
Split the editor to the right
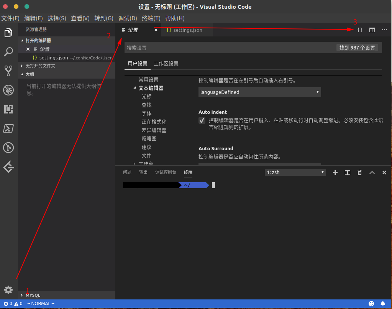[x=372, y=30]
